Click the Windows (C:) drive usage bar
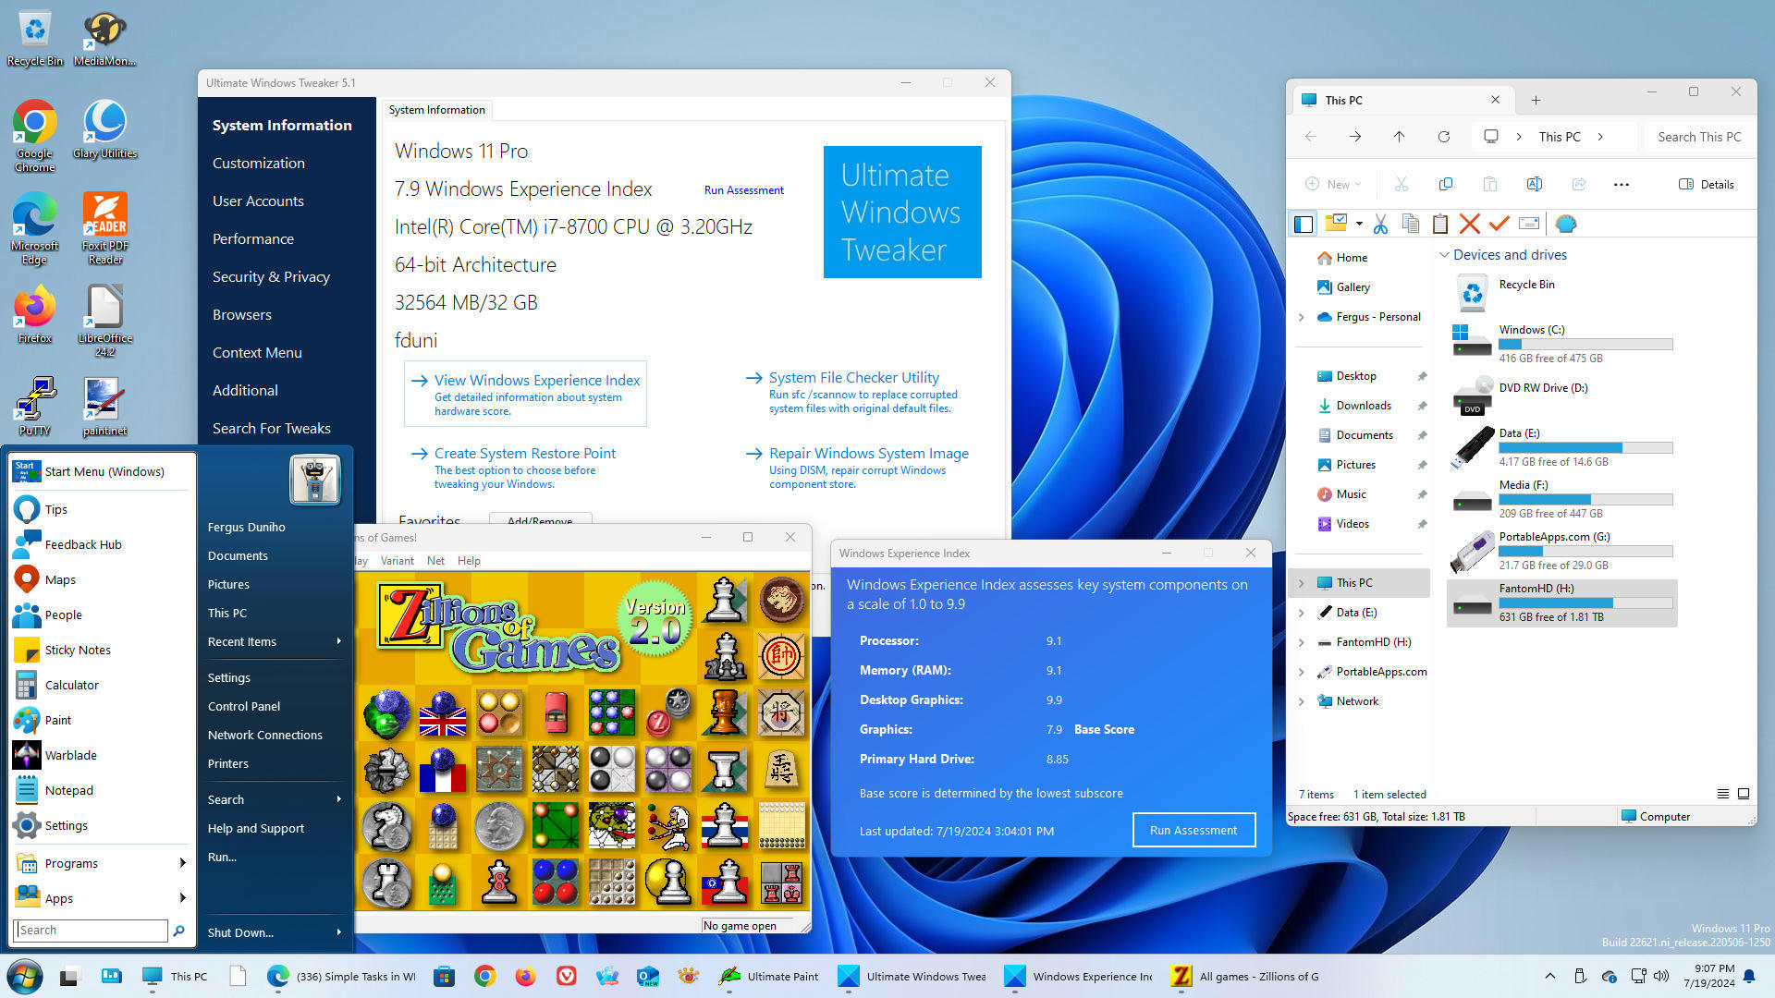1775x998 pixels. (x=1585, y=345)
